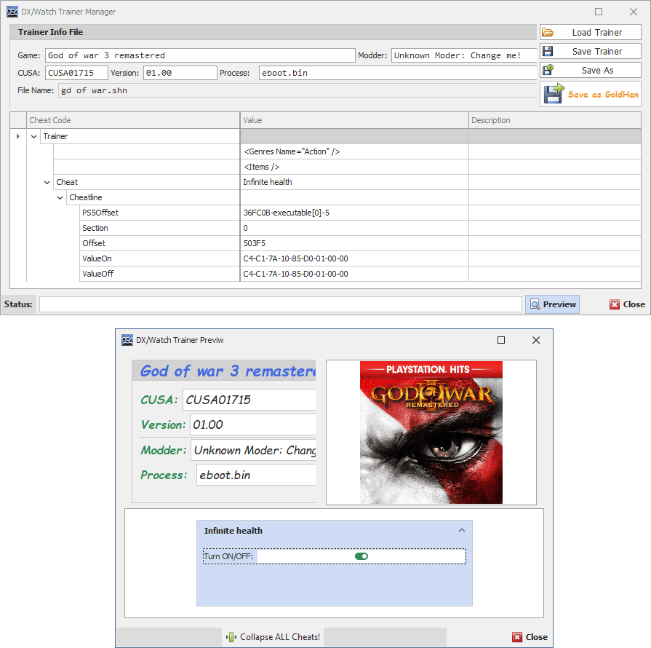Maximize the DX/Watch Trainer Previw window
Viewport: 651px width, 648px height.
click(x=501, y=340)
